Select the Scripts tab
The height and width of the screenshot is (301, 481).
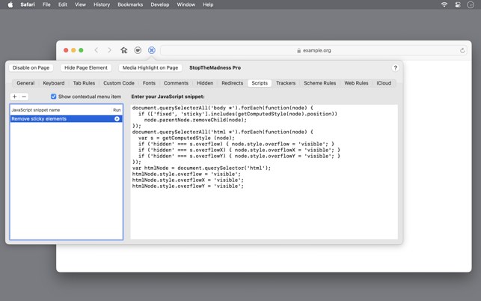tap(260, 83)
